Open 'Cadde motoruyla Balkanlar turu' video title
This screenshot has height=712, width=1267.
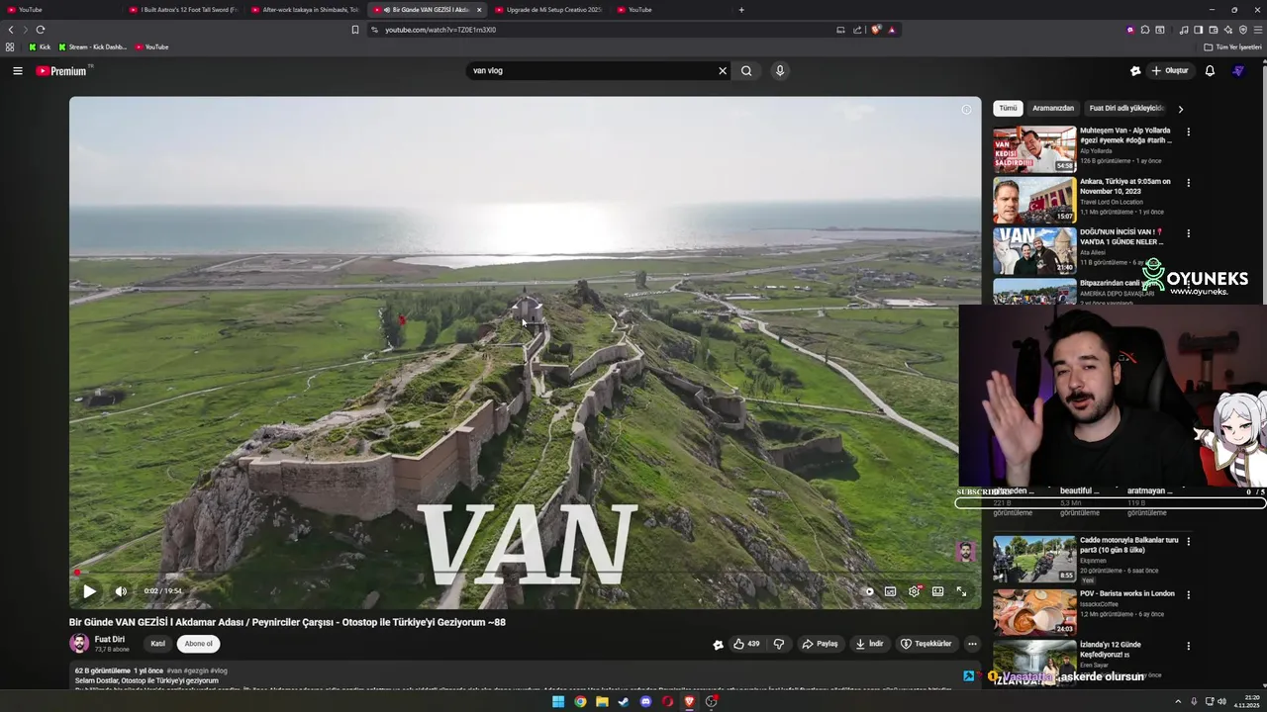(x=1129, y=545)
